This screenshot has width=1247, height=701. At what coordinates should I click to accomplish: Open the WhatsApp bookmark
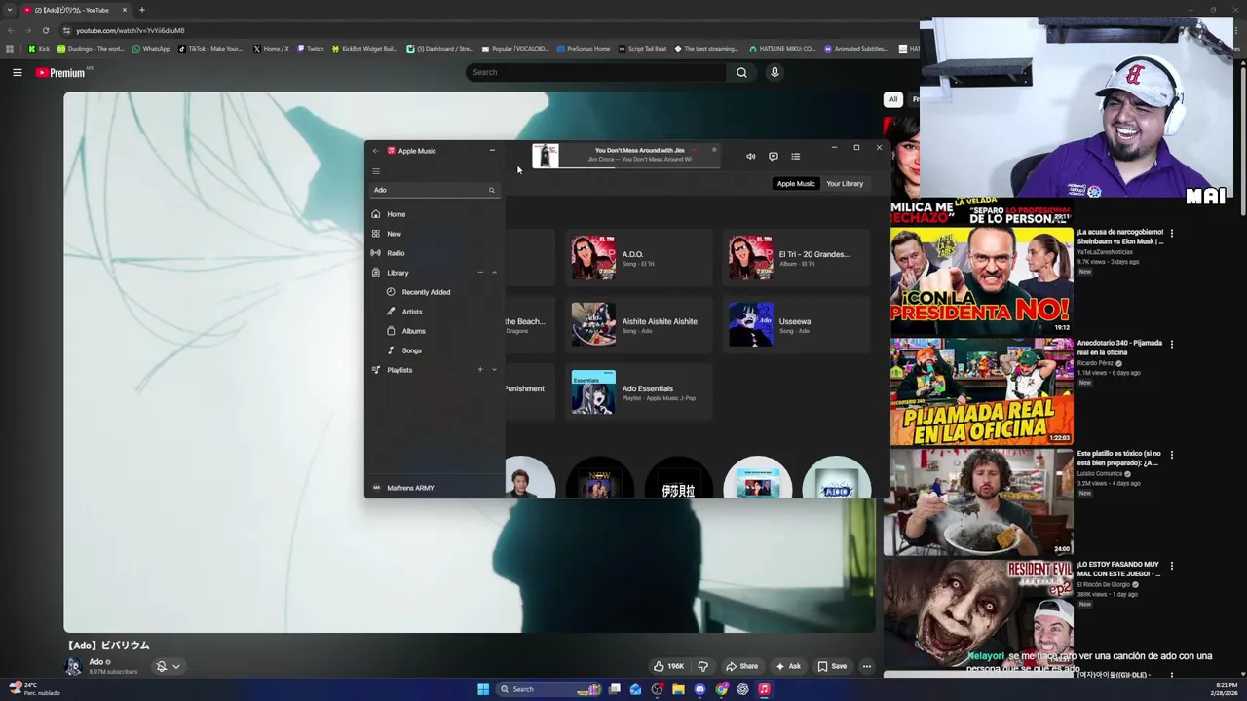[151, 48]
